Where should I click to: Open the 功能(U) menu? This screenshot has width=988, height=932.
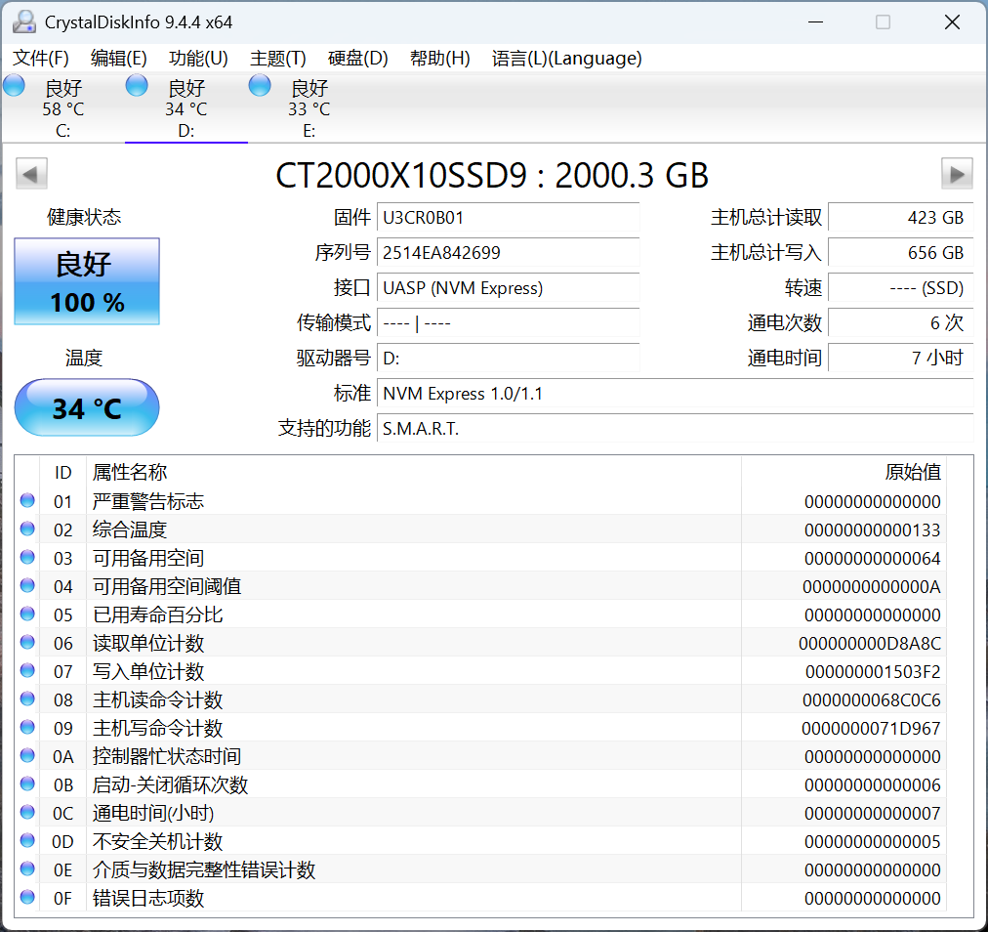[x=198, y=59]
